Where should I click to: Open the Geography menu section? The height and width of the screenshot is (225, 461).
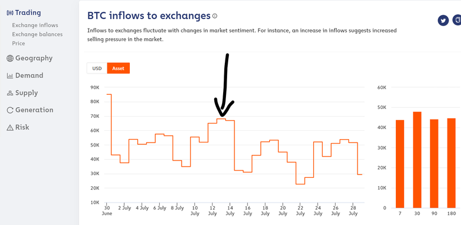pos(34,58)
